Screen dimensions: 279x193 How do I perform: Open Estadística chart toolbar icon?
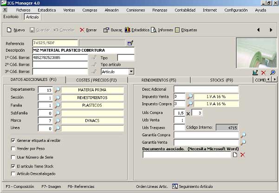(x=128, y=30)
